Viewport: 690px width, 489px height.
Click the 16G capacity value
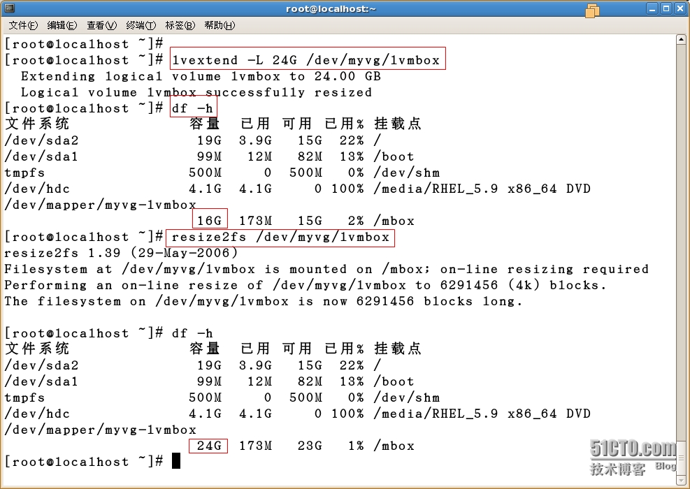210,221
